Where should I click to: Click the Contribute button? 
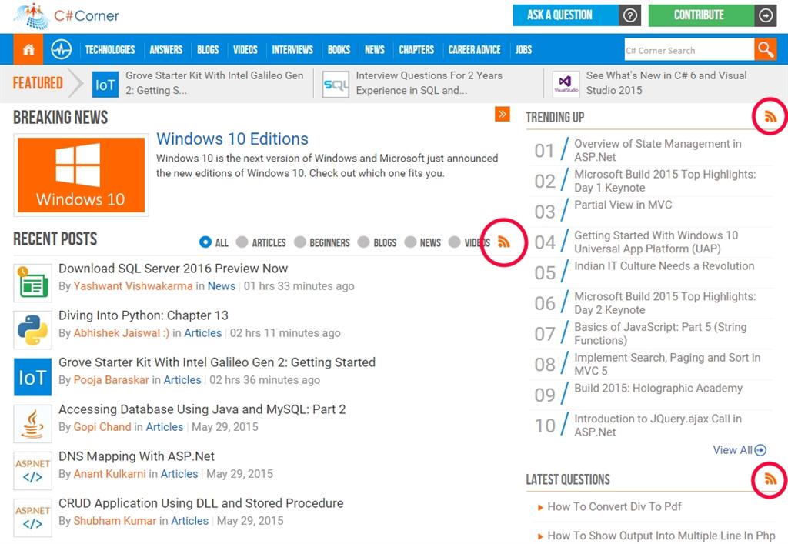tap(701, 15)
